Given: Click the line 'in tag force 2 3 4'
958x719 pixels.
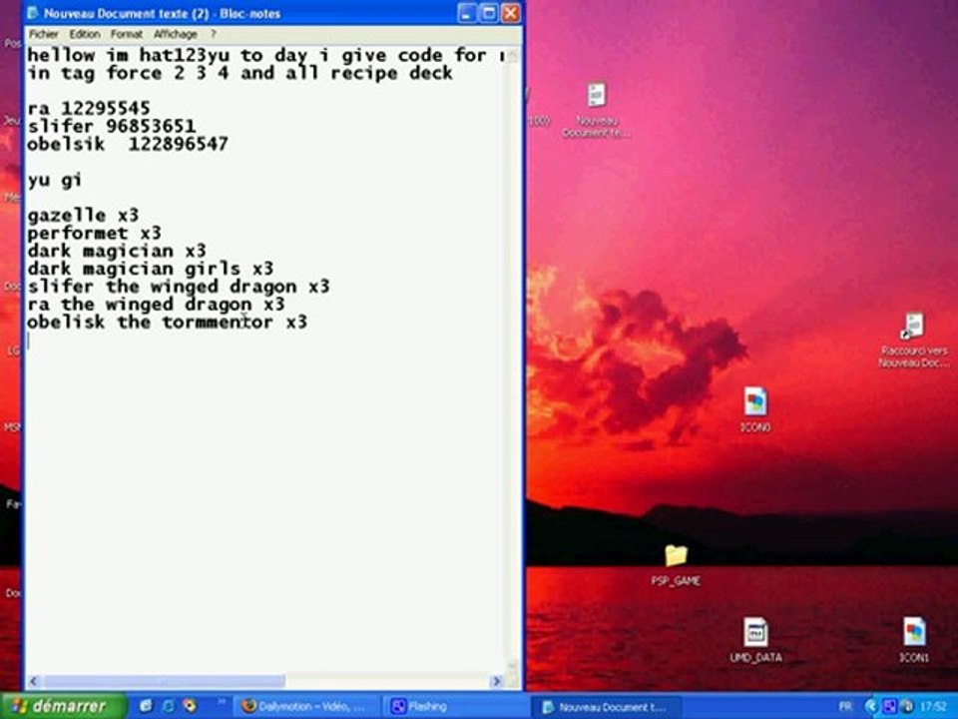Looking at the screenshot, I should 240,73.
